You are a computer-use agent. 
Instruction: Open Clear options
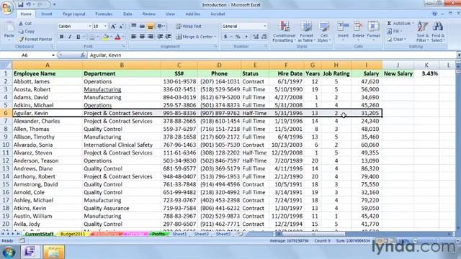(396, 39)
